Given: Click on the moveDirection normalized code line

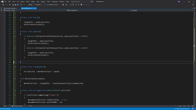Looking at the screenshot, I should coord(54,83).
